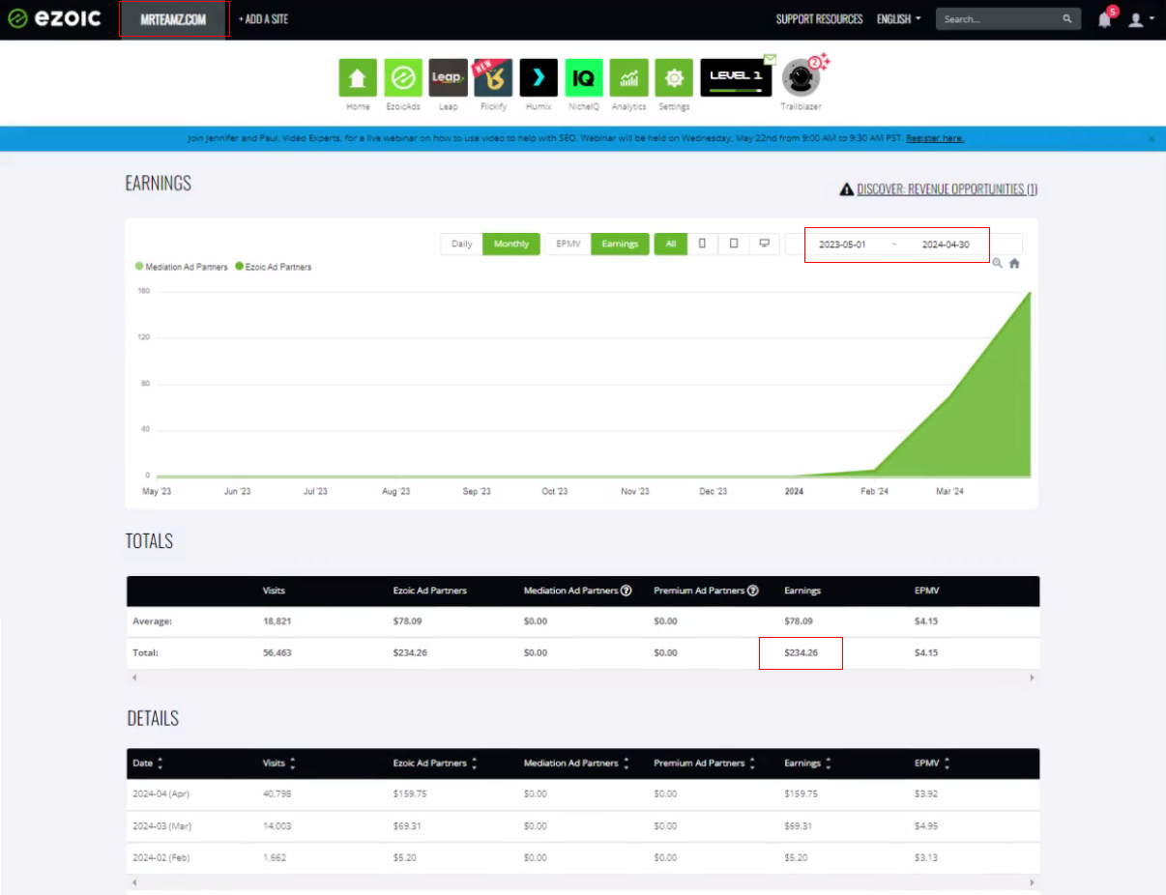1166x895 pixels.
Task: Open the Trailblazer astronaut icon
Action: pyautogui.click(x=801, y=77)
